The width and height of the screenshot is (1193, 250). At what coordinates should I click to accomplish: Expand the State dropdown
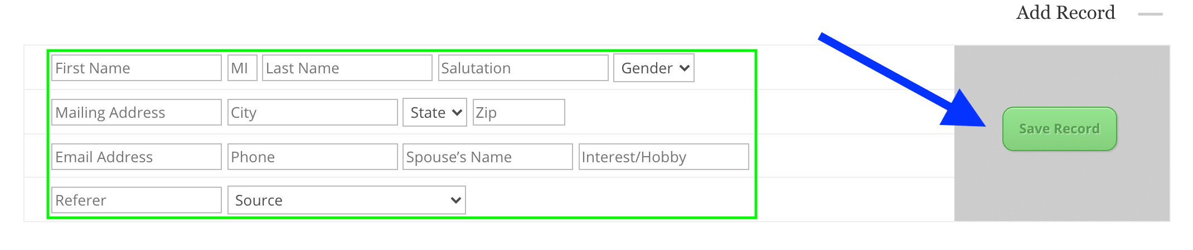click(434, 113)
